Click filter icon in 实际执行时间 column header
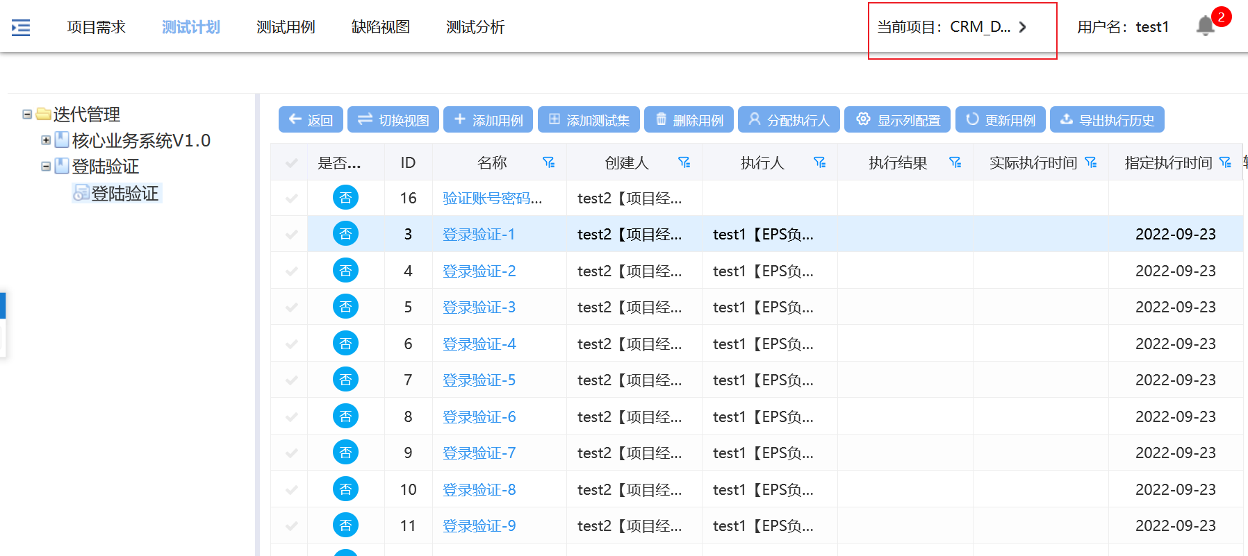Screen dimensions: 1248x556 pos(1090,162)
